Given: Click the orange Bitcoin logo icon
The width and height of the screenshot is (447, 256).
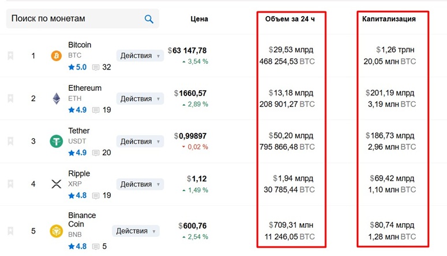Looking at the screenshot, I should click(56, 56).
